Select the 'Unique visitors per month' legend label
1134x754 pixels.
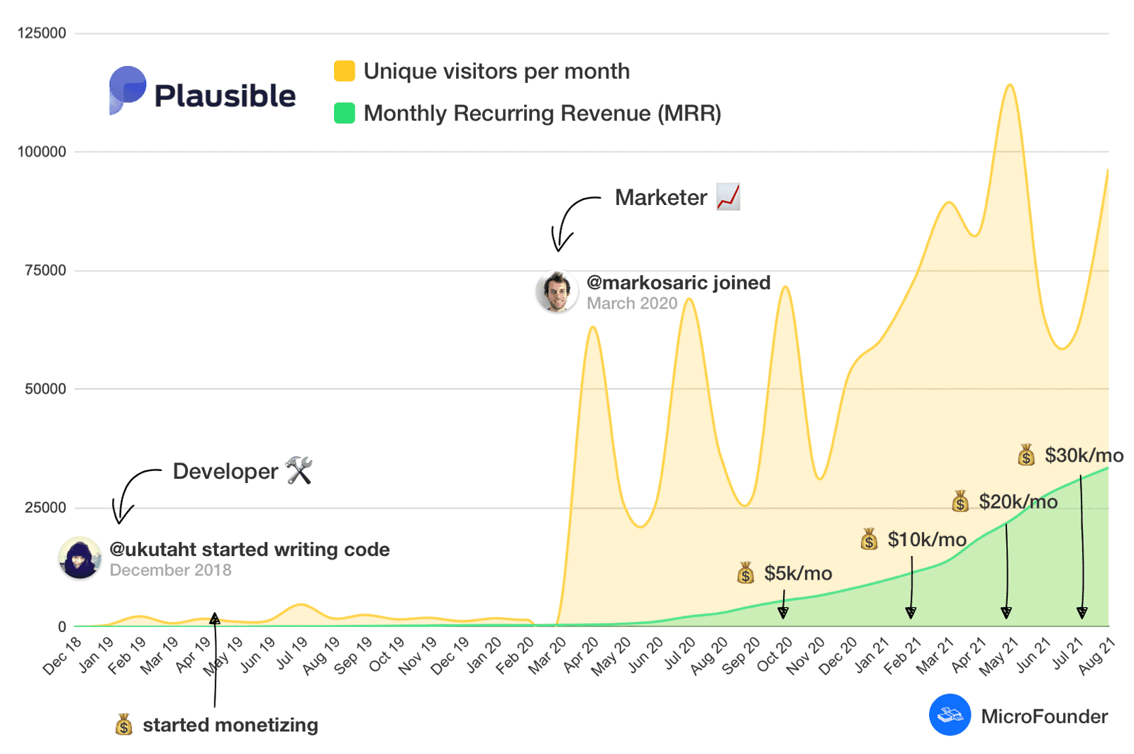pos(496,71)
